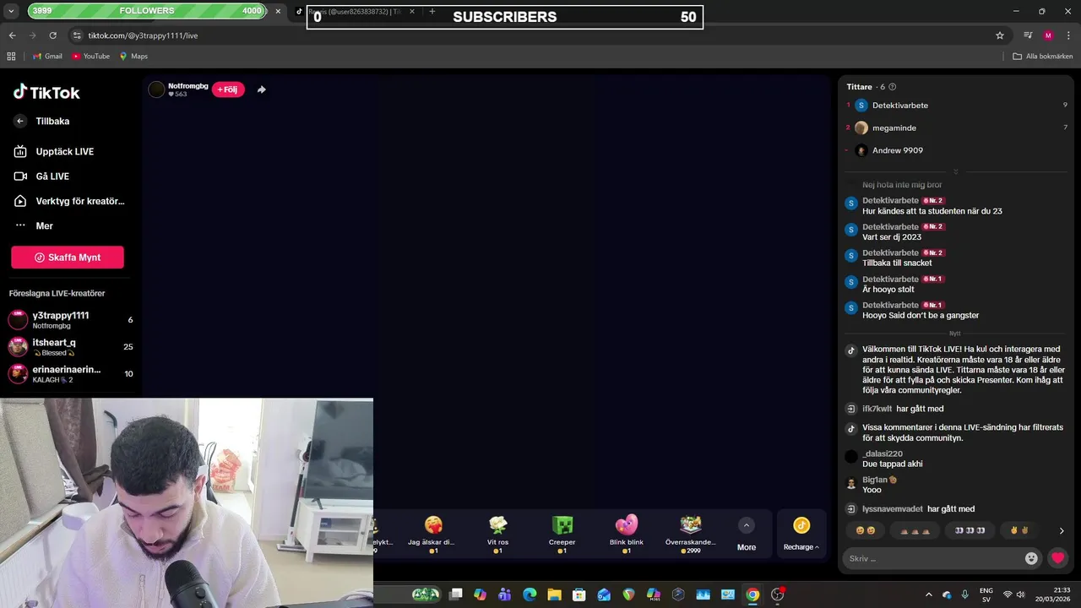1081x608 pixels.
Task: Open the tab search dropdown
Action: point(11,12)
